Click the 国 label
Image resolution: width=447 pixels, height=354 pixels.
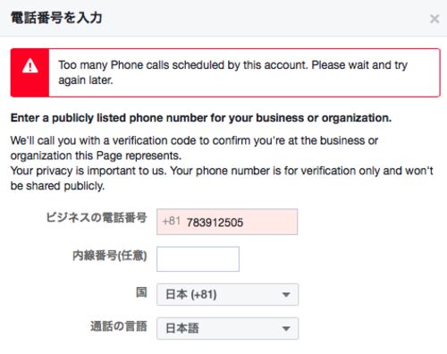(x=141, y=292)
